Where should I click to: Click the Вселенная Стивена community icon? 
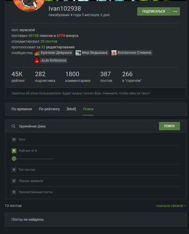(x=114, y=53)
